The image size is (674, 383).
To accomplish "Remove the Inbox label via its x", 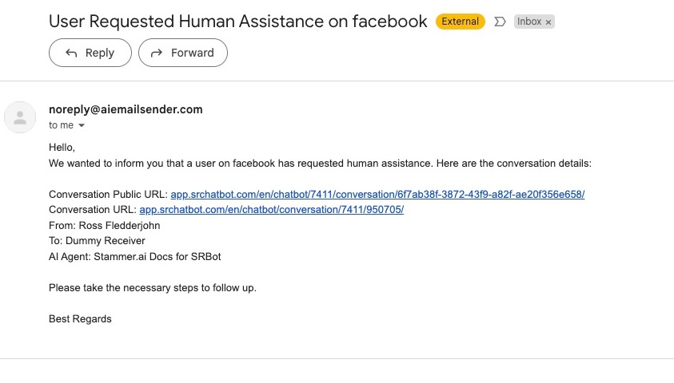I will click(x=548, y=22).
